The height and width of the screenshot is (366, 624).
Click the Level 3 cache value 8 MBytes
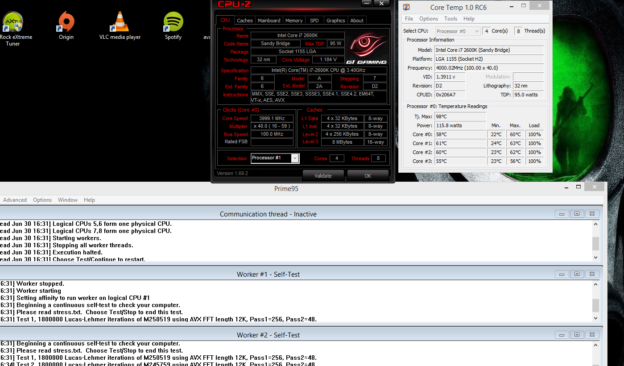click(342, 142)
